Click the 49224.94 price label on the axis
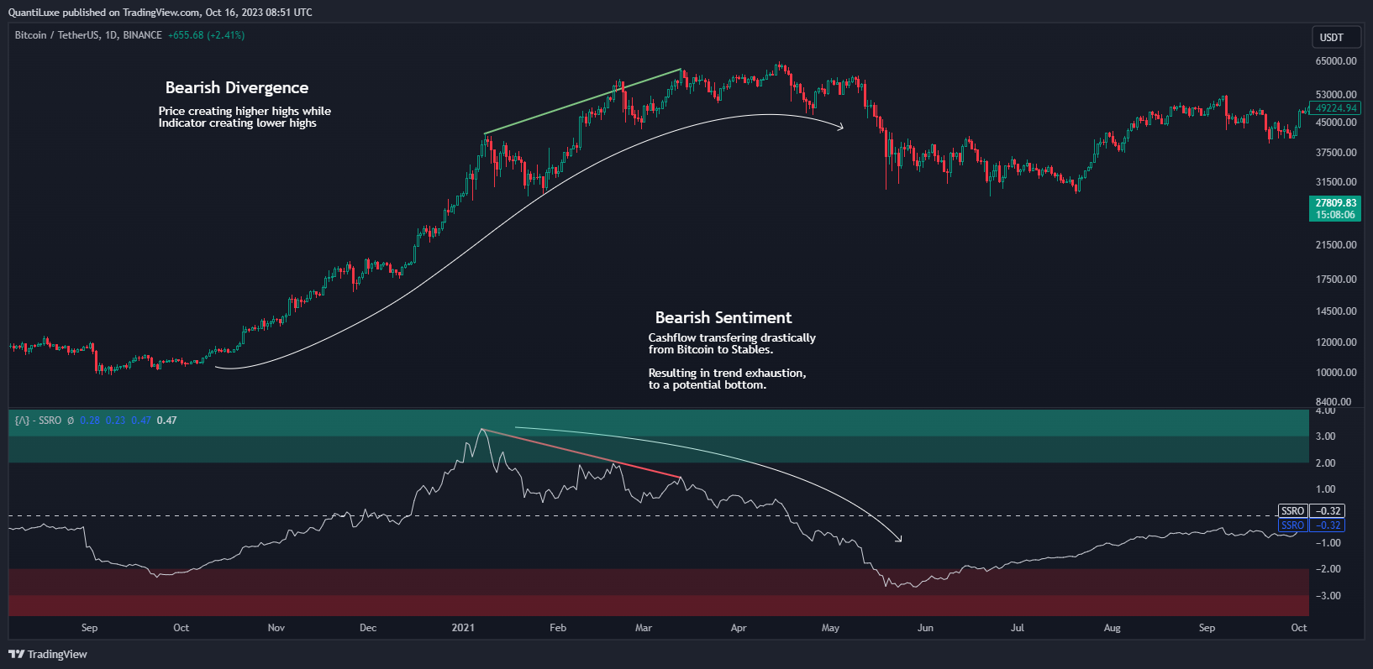Image resolution: width=1373 pixels, height=669 pixels. (x=1335, y=108)
